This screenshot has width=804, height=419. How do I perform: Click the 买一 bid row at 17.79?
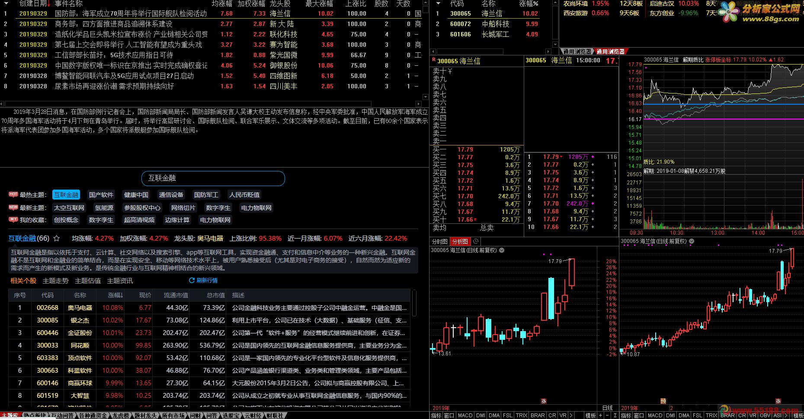(x=477, y=149)
